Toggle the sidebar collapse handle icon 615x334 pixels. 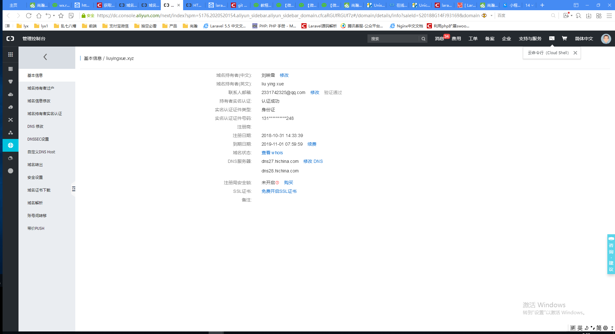pos(74,189)
